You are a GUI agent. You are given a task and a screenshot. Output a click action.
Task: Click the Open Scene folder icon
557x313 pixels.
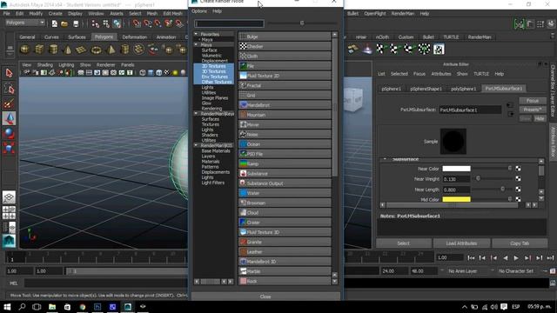pos(64,23)
